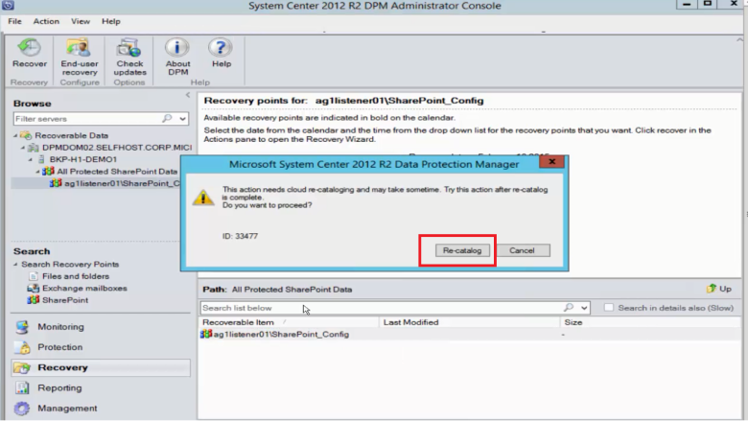Click the Re-catalog button
Screen dimensions: 748x421
coord(462,250)
